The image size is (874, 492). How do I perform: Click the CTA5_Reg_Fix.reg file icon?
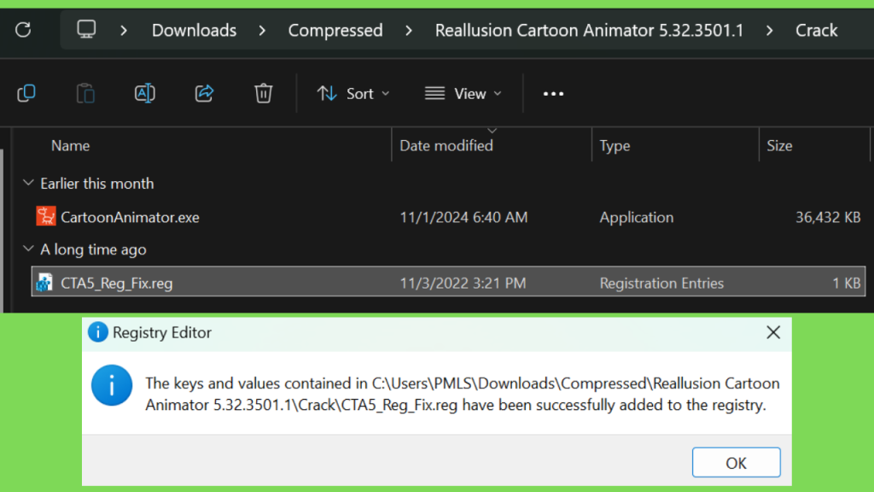44,283
